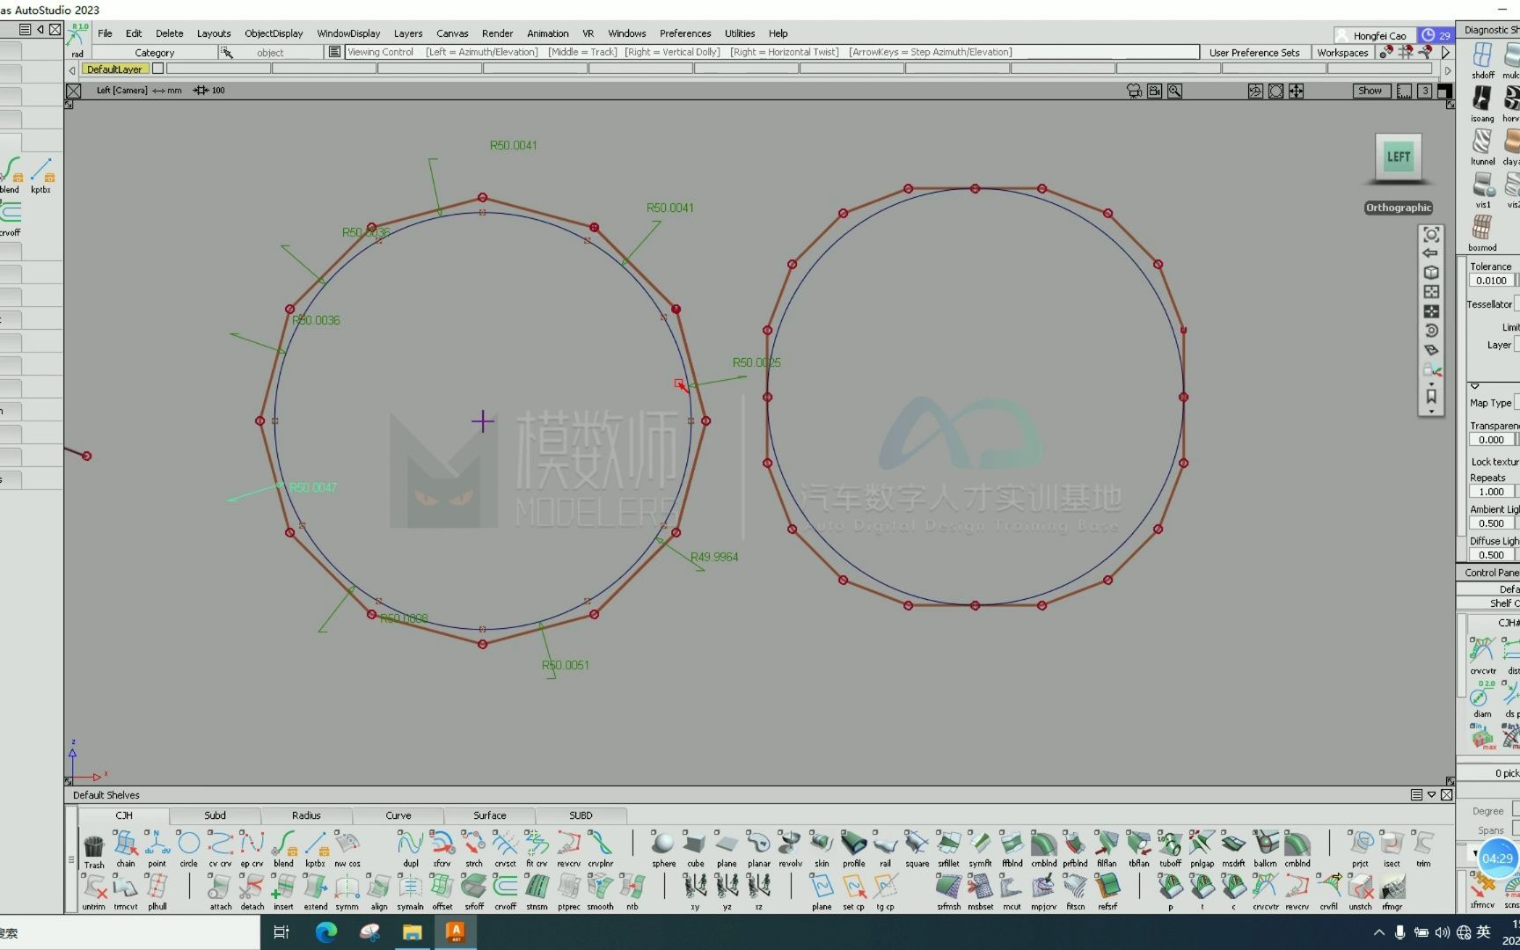
Task: Select the align tool
Action: pyautogui.click(x=378, y=892)
